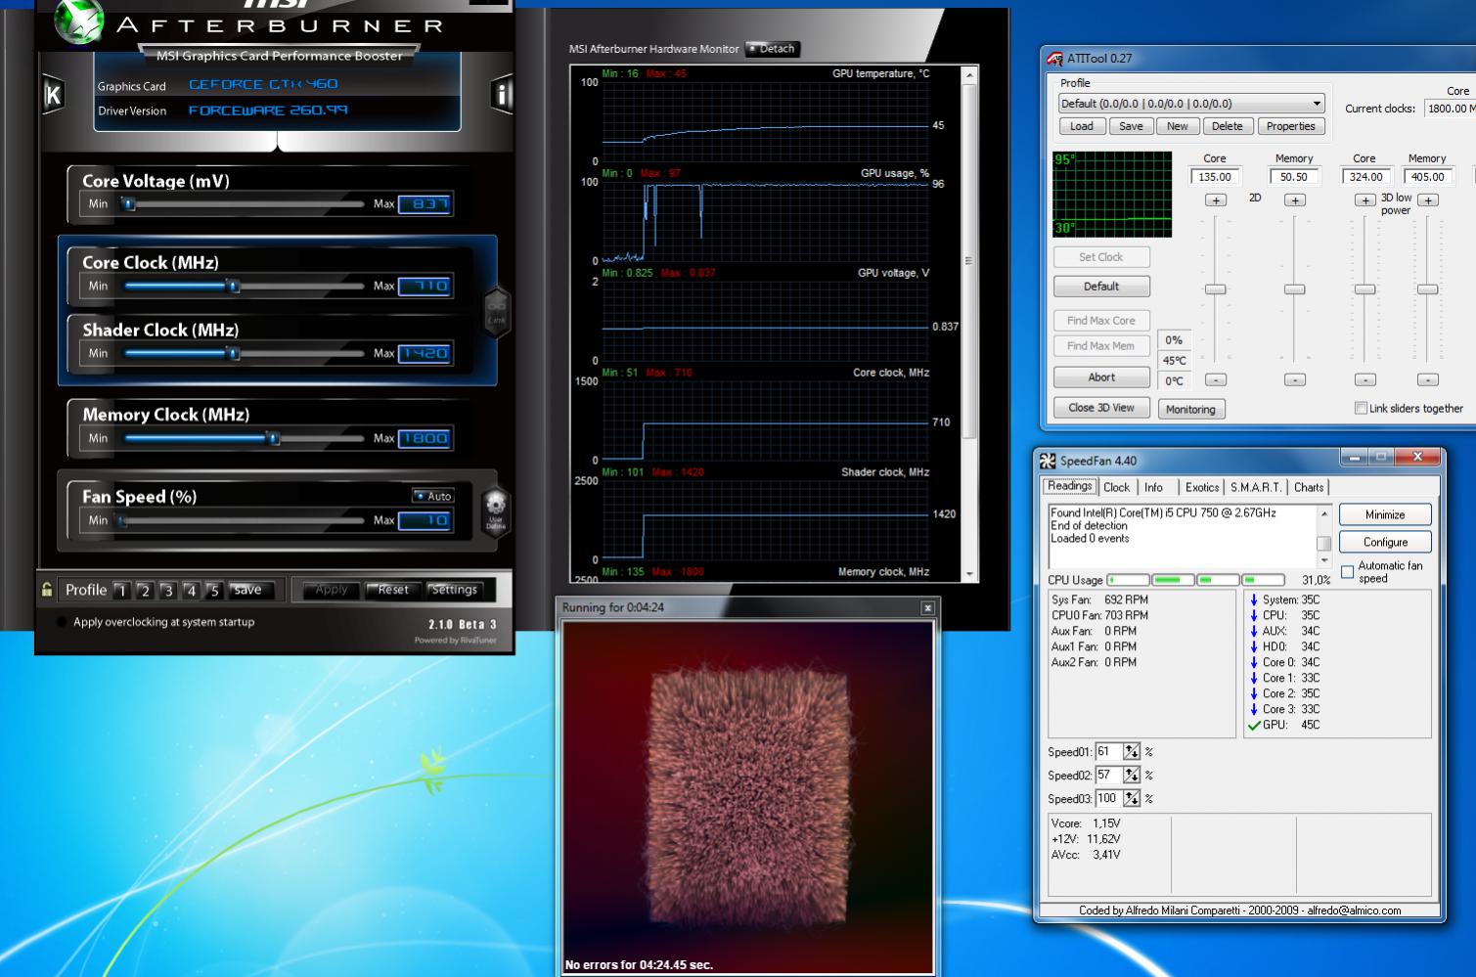The height and width of the screenshot is (977, 1476).
Task: Click Load profile in ATITool
Action: click(1082, 126)
